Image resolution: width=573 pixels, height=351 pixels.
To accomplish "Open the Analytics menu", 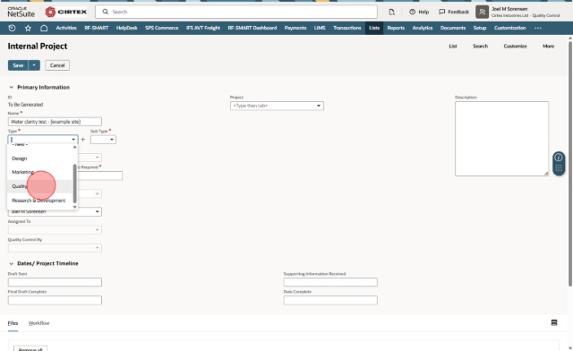I will [423, 28].
